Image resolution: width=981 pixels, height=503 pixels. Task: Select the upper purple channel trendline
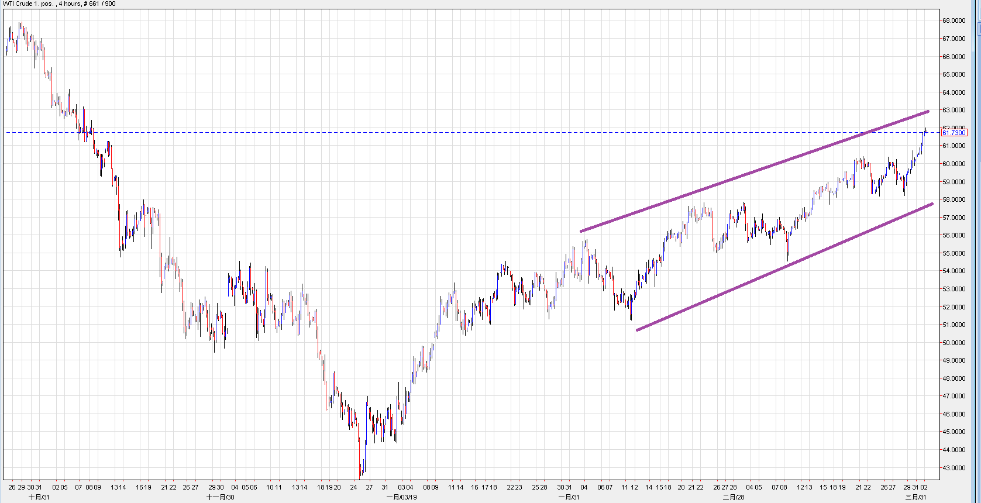click(755, 171)
